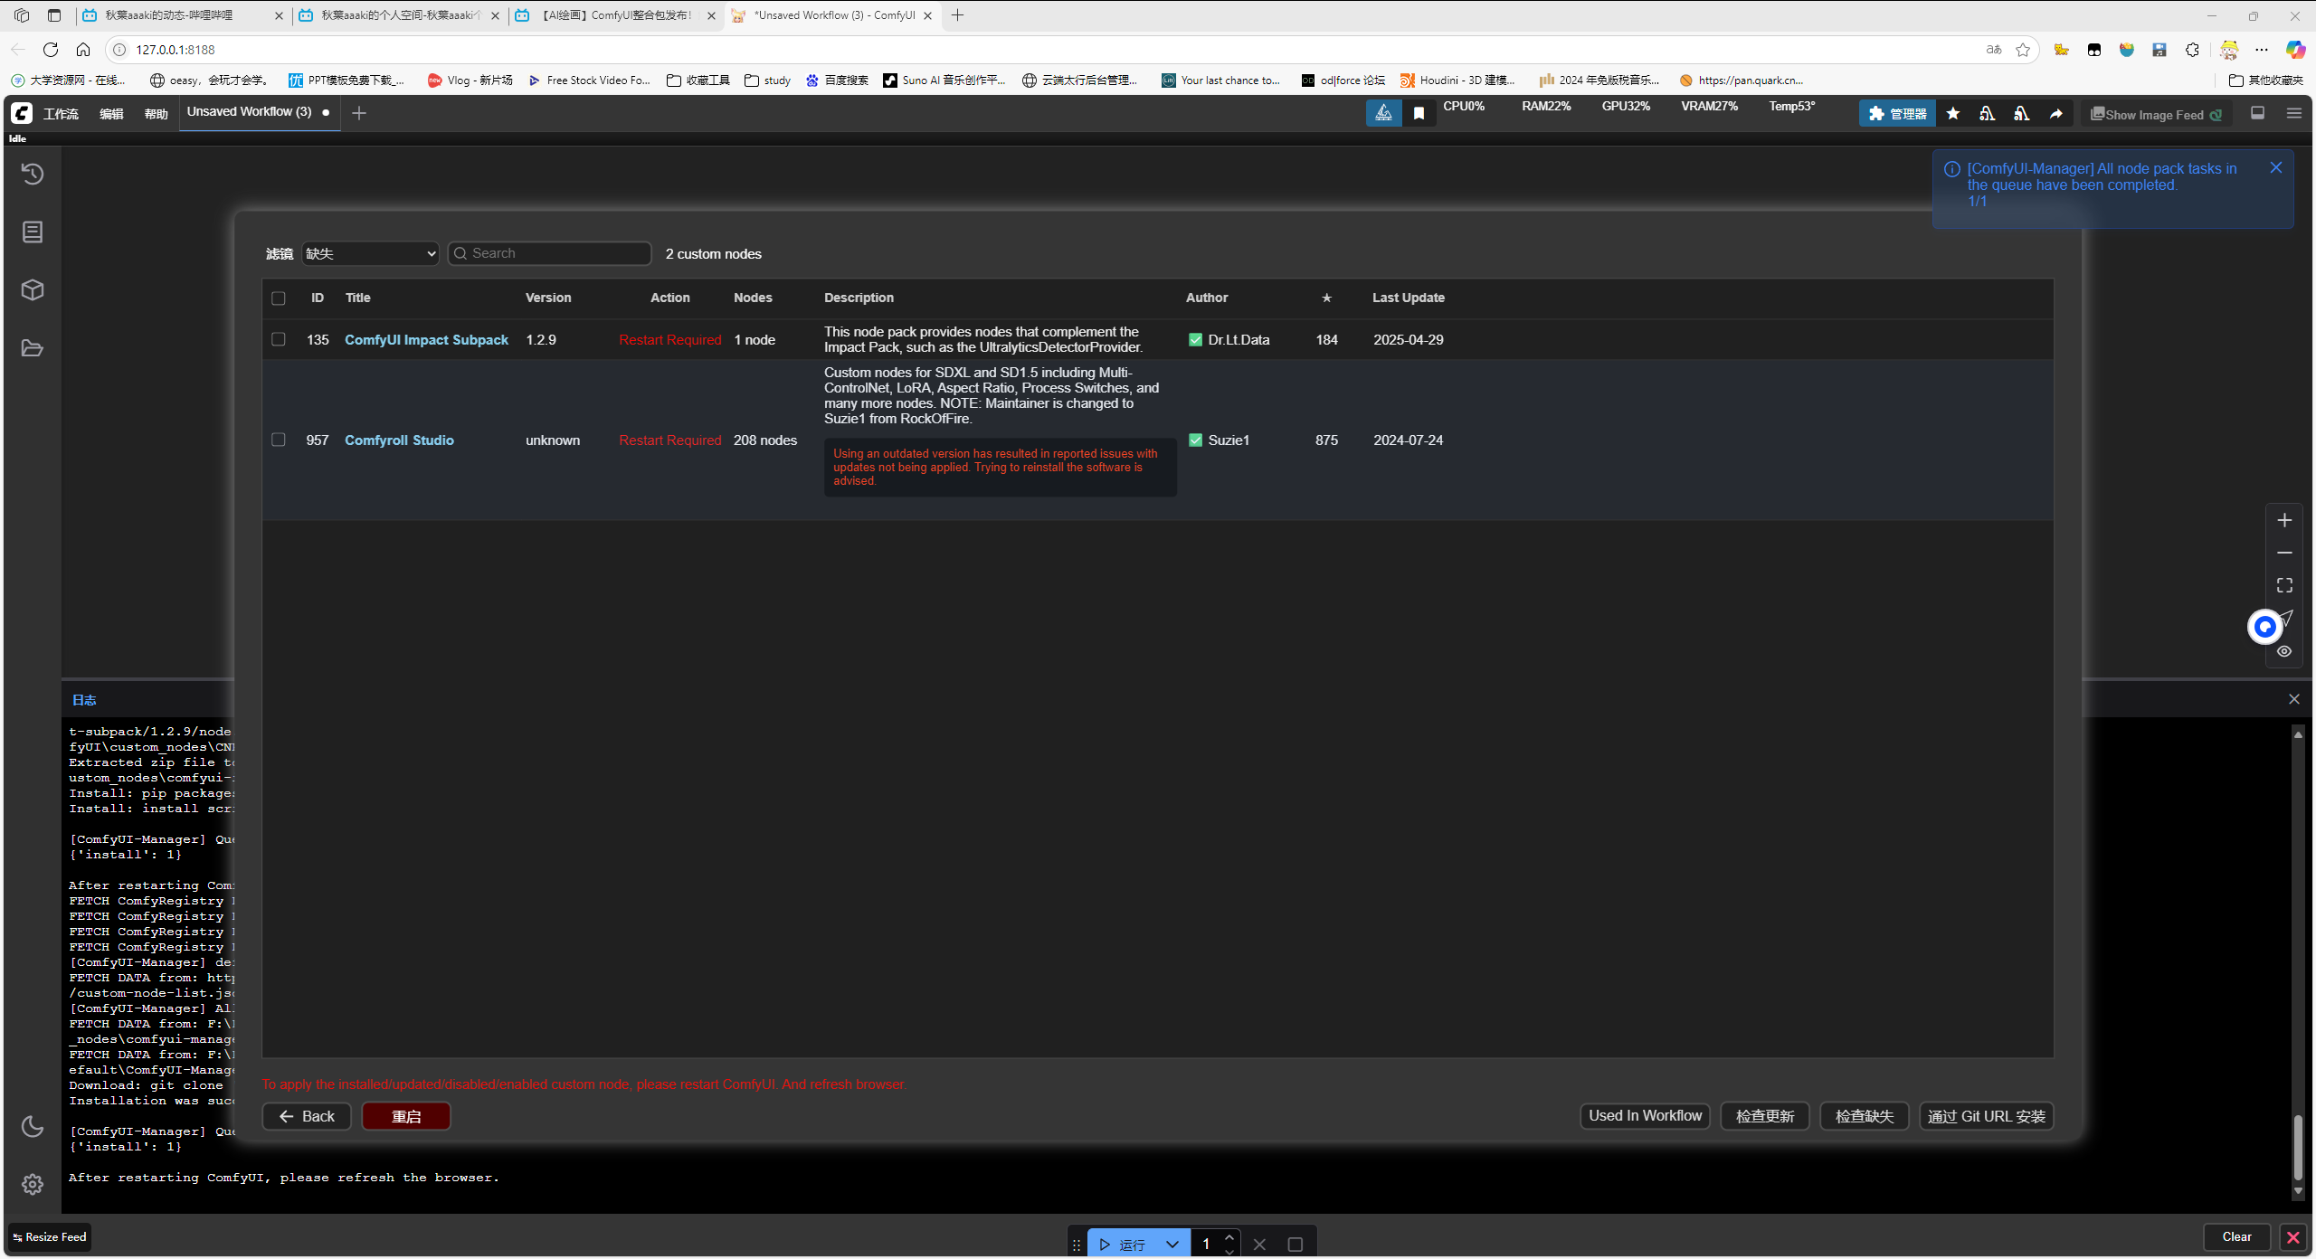This screenshot has width=2316, height=1259.
Task: Open the hamburger menu at top right
Action: click(2294, 113)
